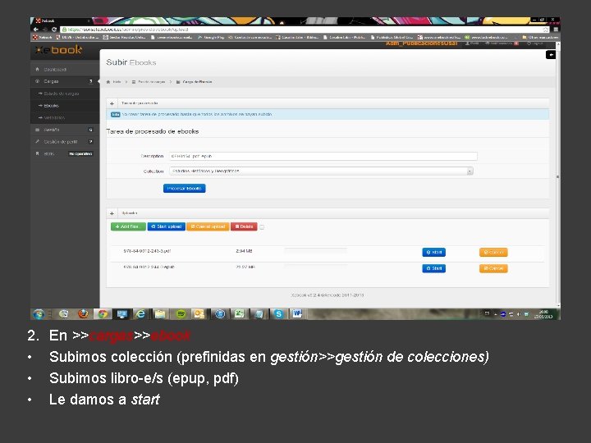Click the epub row progress bar
591x443 pixels.
(x=316, y=265)
